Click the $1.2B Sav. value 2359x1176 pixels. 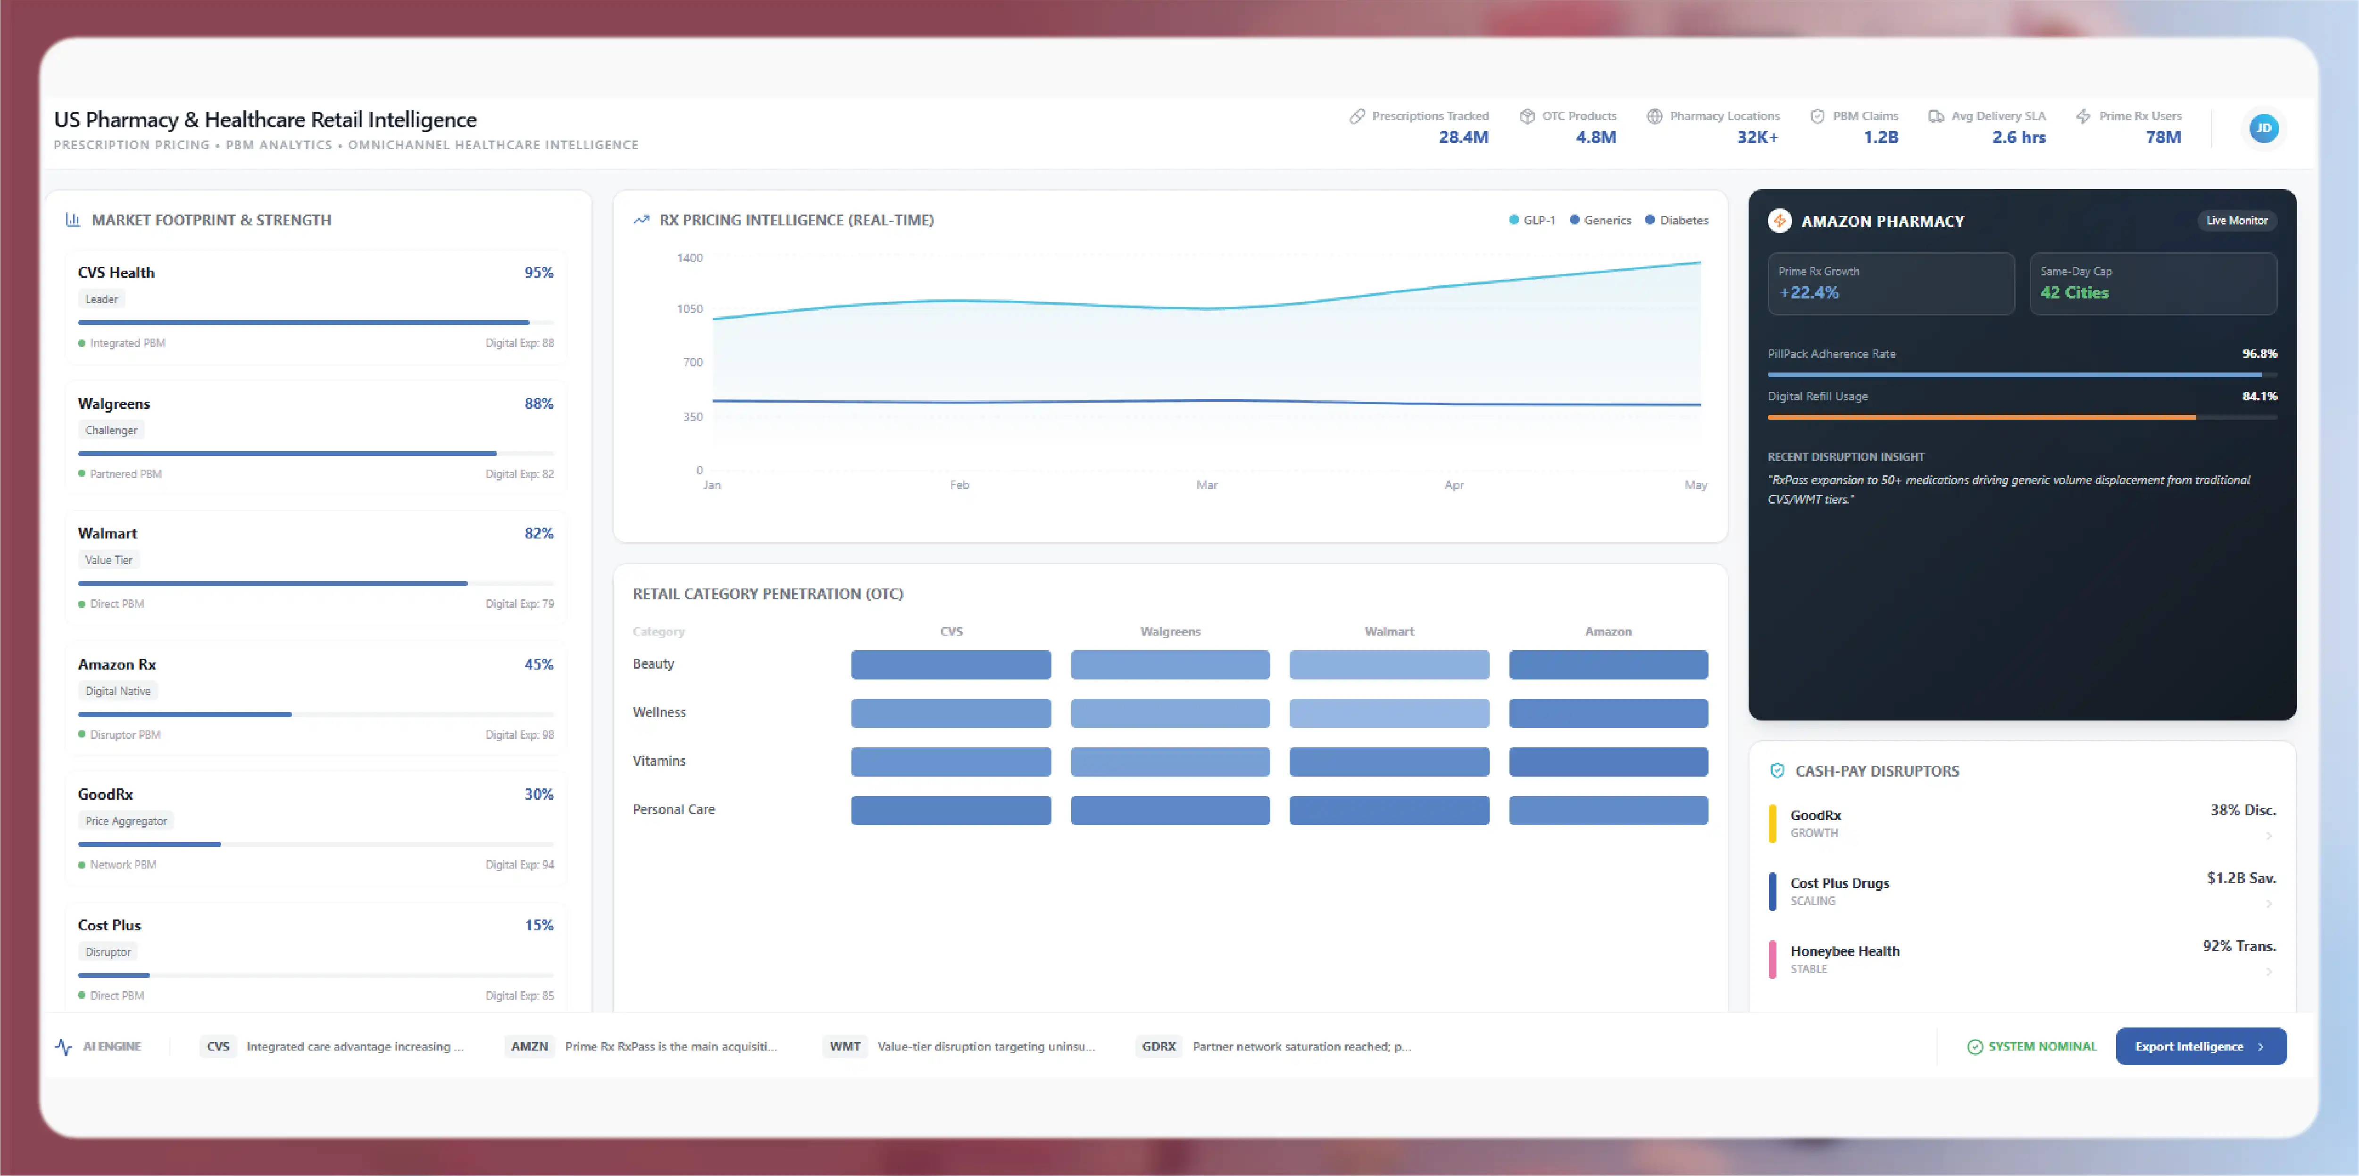pyautogui.click(x=2241, y=878)
